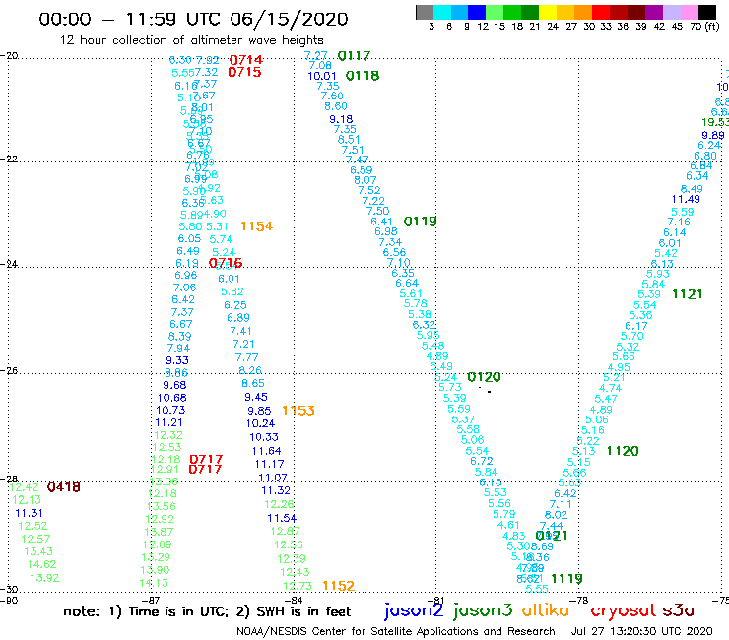Image resolution: width=729 pixels, height=640 pixels.
Task: Select the dark red 's3a' satellite label
Action: [x=679, y=610]
